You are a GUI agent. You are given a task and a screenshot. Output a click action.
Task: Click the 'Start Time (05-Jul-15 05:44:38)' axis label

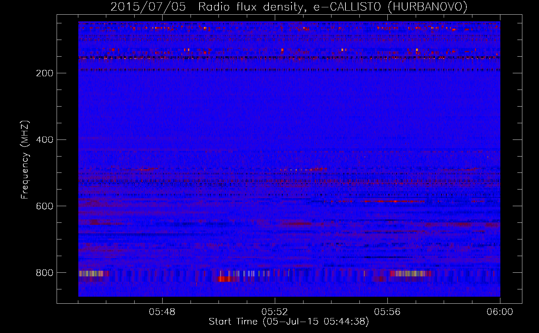289,322
